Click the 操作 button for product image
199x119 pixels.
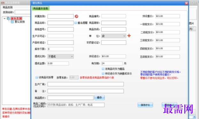tap(100, 98)
